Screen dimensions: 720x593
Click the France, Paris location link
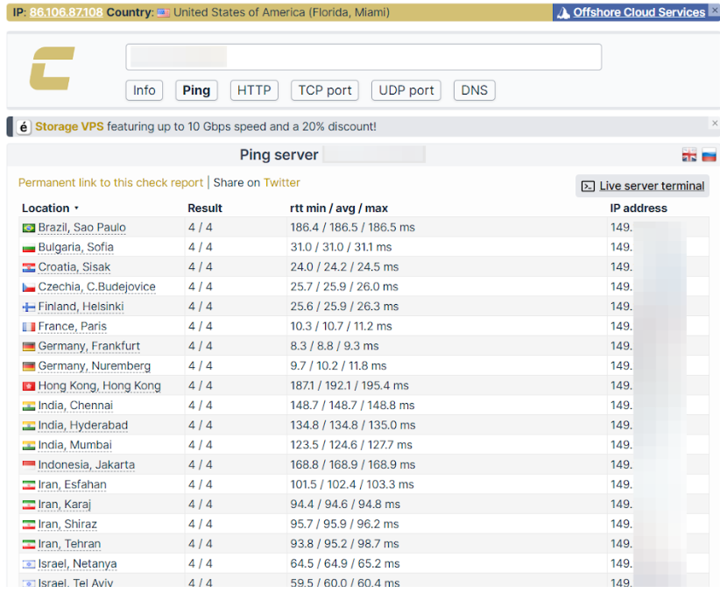point(73,327)
